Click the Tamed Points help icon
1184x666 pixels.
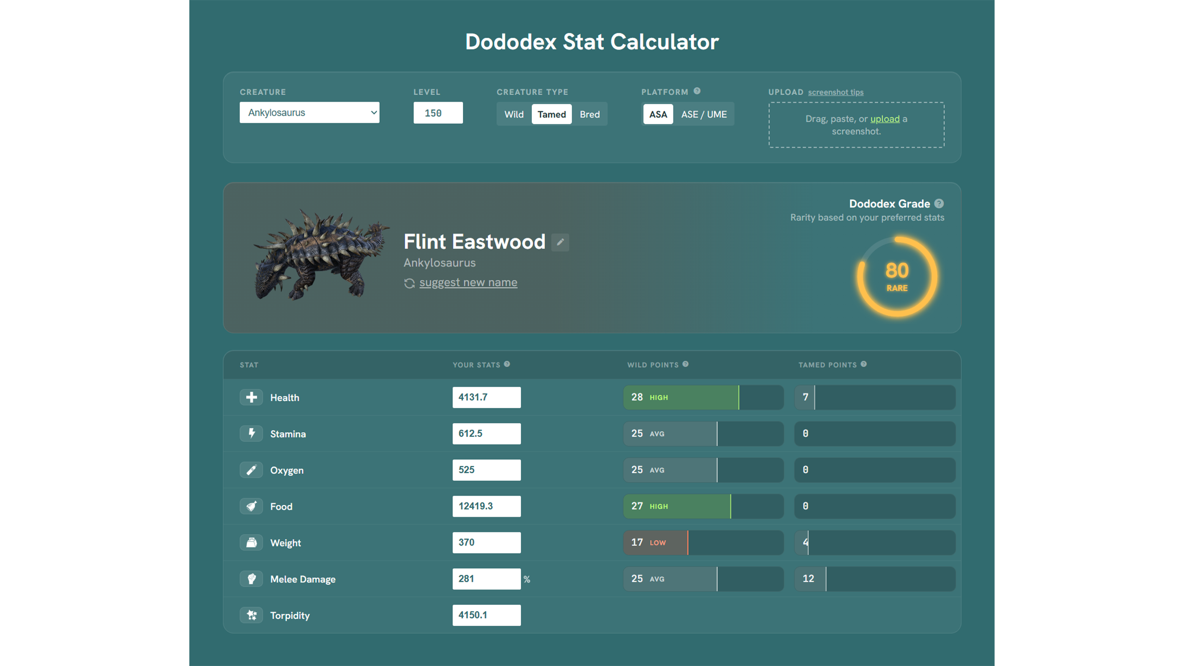(x=863, y=364)
